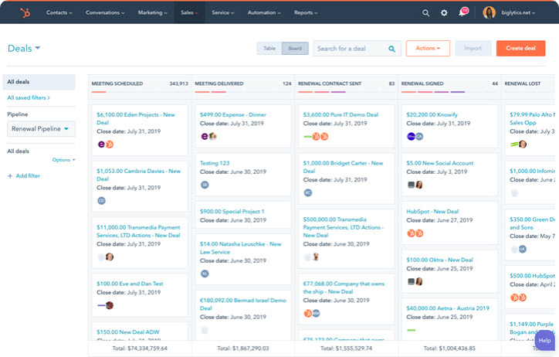559x357 pixels.
Task: Switch to Table view
Action: [x=269, y=49]
